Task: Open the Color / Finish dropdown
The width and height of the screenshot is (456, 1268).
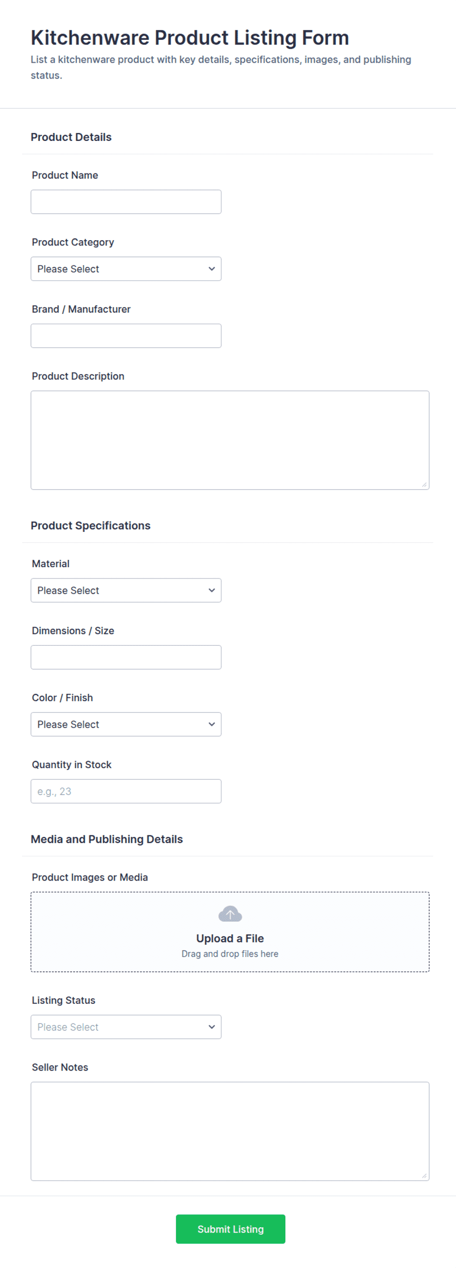Action: 126,724
